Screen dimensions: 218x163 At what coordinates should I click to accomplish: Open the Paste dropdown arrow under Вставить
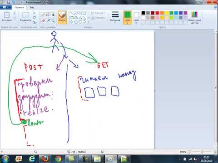(7, 23)
